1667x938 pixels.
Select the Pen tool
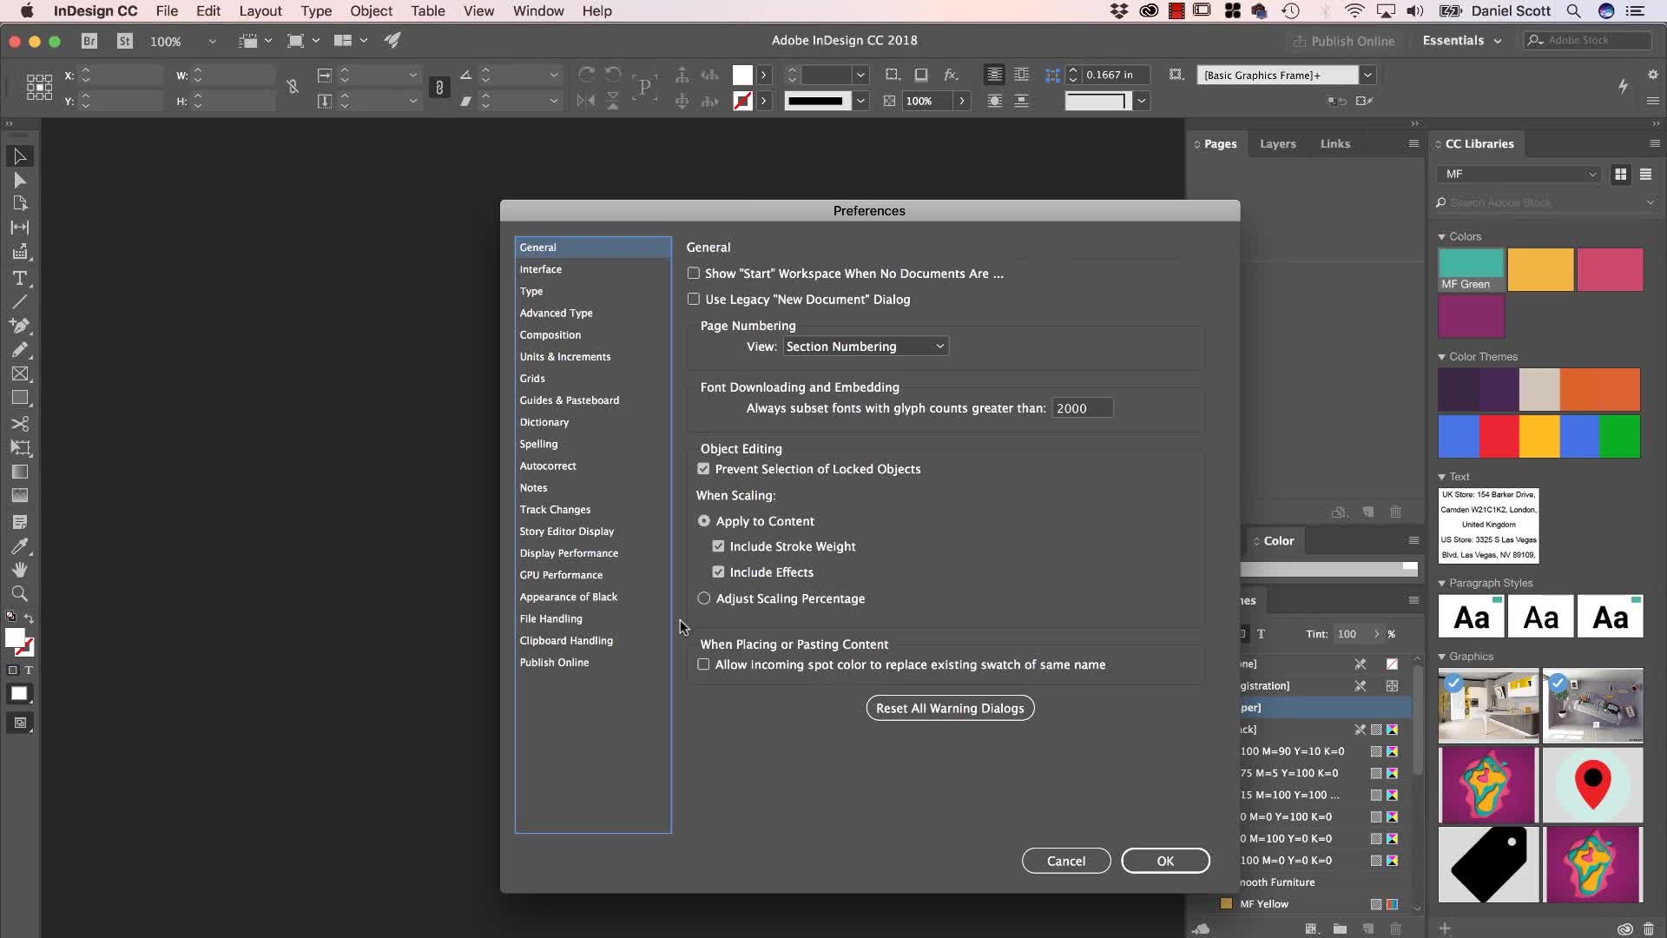click(x=19, y=326)
